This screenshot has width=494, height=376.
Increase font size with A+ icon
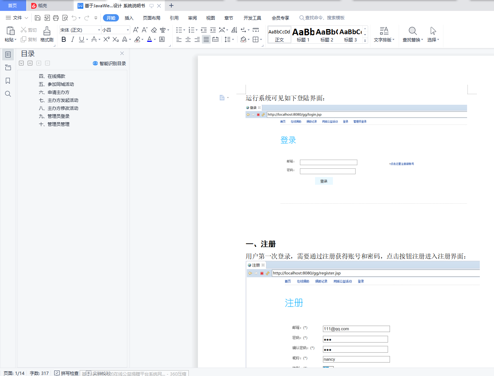136,30
